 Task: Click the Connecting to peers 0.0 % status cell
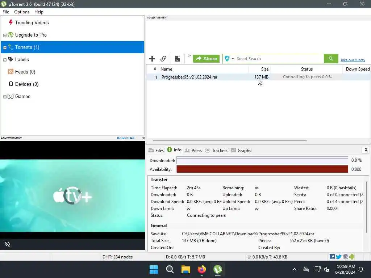coord(307,77)
